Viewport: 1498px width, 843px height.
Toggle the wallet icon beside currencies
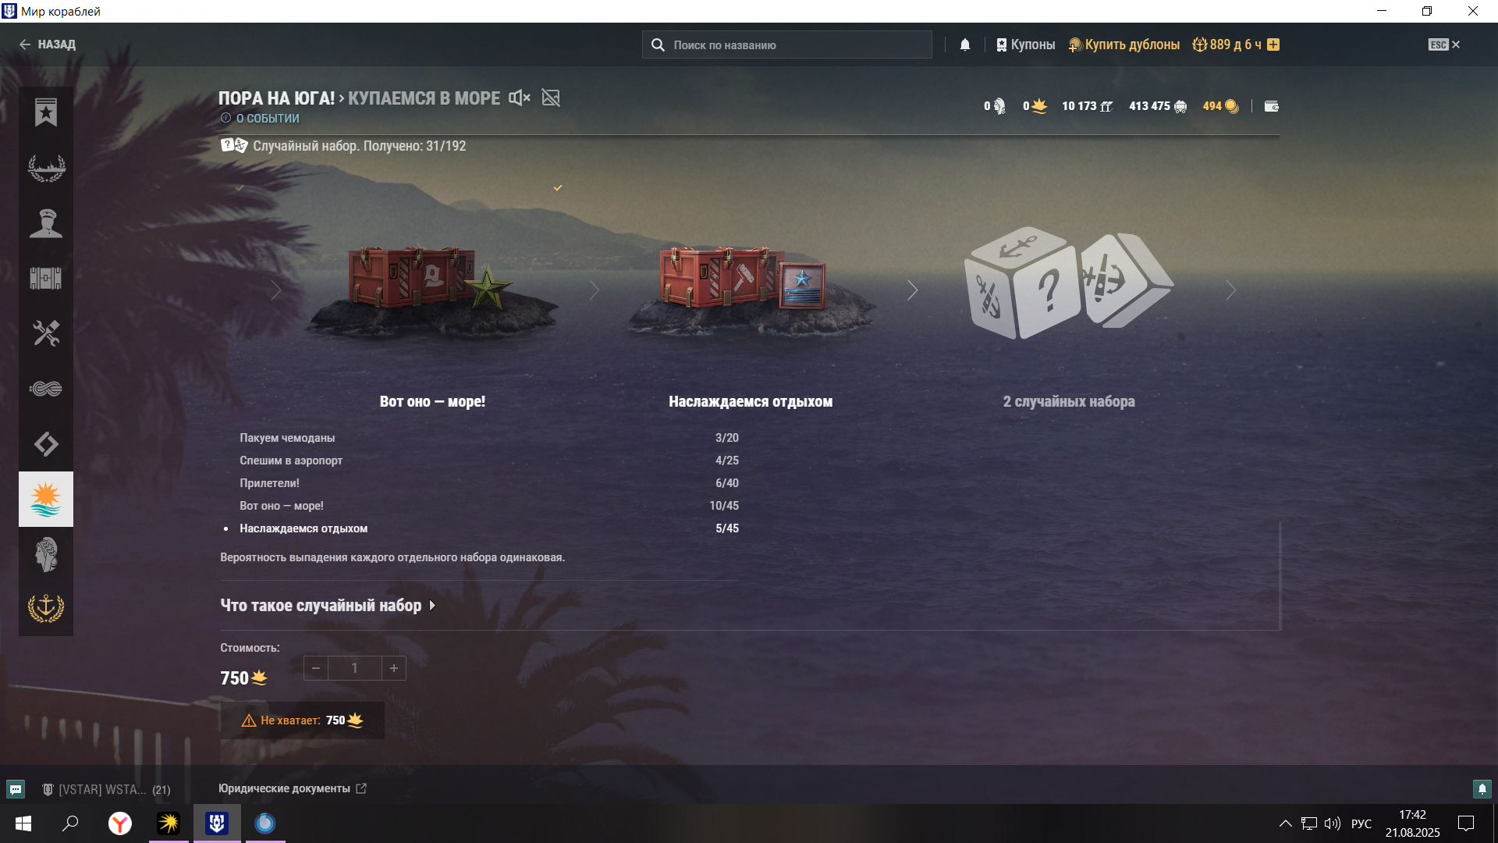(x=1271, y=106)
